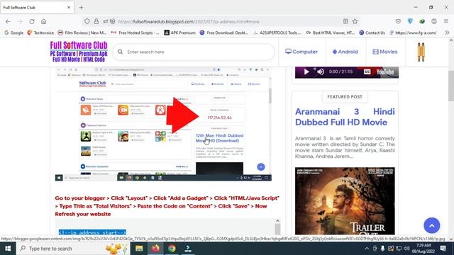Image resolution: width=454 pixels, height=255 pixels.
Task: Open video on YouTube logo
Action: [x=384, y=72]
